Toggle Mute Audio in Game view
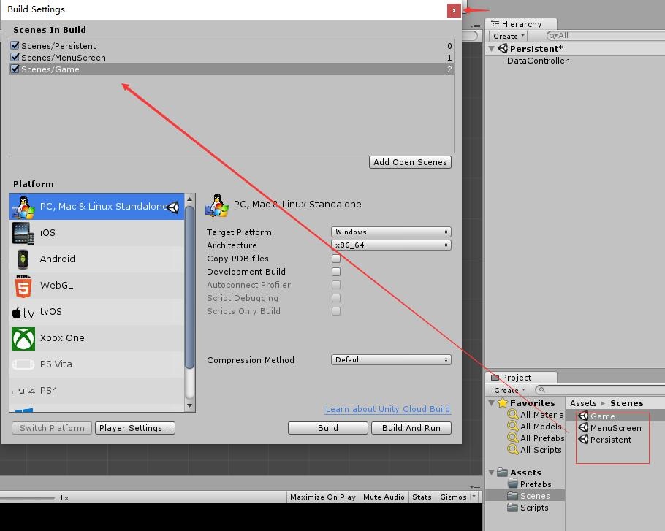Image resolution: width=665 pixels, height=531 pixels. tap(384, 497)
